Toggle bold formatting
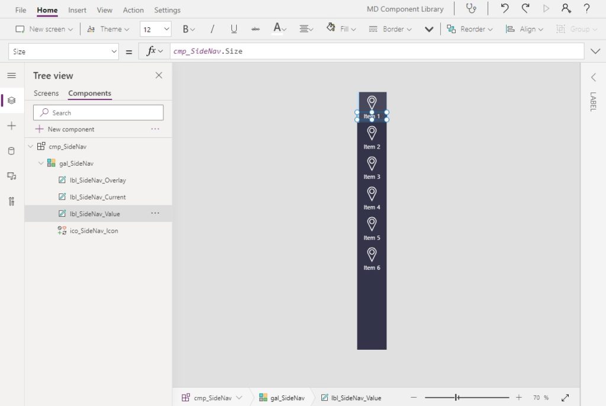Image resolution: width=606 pixels, height=406 pixels. [x=186, y=28]
